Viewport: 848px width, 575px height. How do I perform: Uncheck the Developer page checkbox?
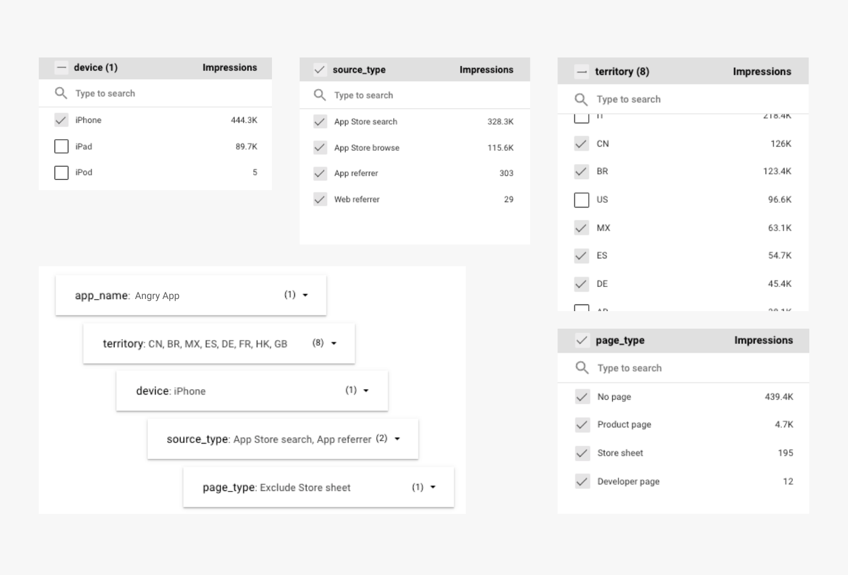tap(582, 481)
